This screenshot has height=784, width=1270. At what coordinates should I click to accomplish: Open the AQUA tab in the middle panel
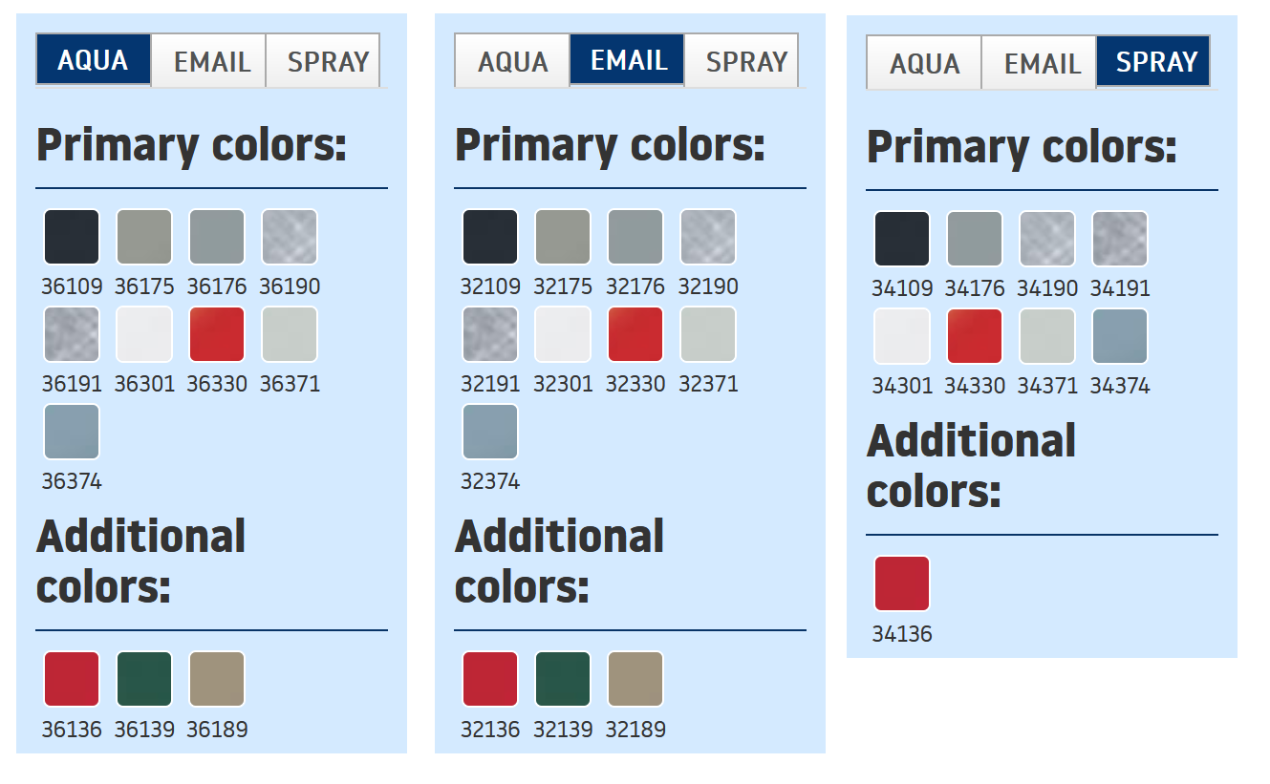pyautogui.click(x=512, y=61)
